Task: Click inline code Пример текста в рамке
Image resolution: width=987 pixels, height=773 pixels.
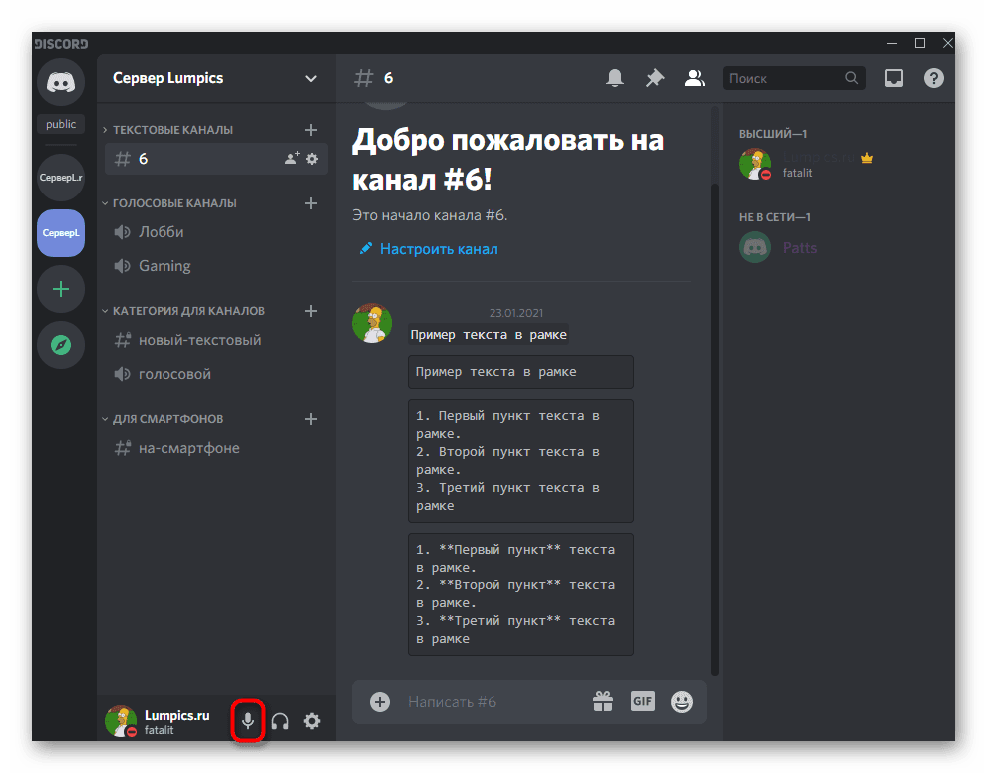Action: pyautogui.click(x=489, y=335)
